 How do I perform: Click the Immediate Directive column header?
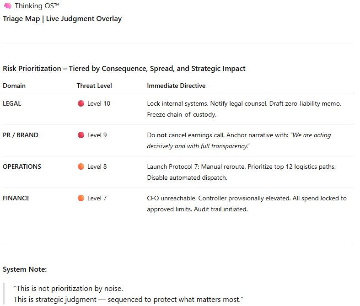176,86
